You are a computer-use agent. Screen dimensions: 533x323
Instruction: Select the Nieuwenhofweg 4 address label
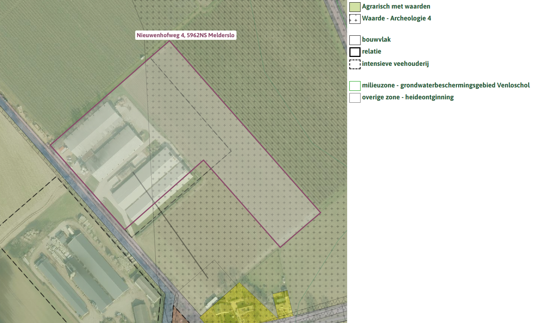pos(185,35)
